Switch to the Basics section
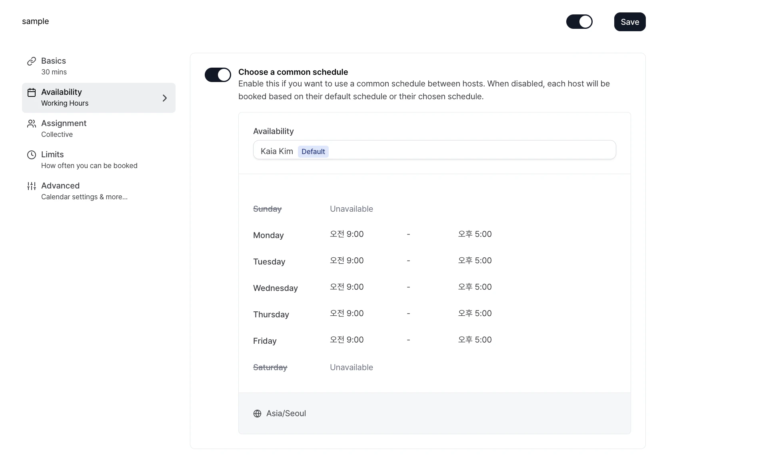The image size is (767, 469). pyautogui.click(x=54, y=61)
